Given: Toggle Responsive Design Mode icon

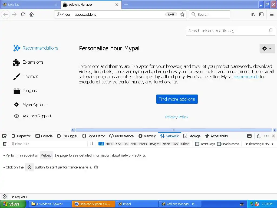Looking at the screenshot, I should tap(259, 136).
